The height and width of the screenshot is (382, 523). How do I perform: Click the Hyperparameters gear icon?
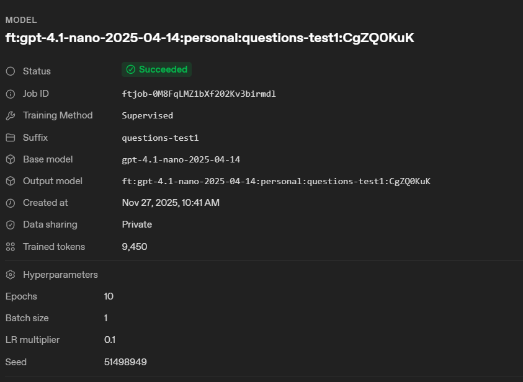tap(10, 275)
